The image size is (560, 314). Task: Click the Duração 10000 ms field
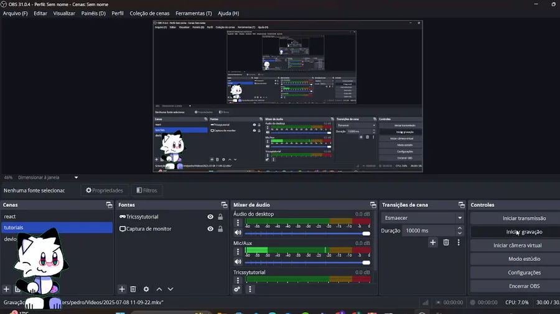click(x=429, y=231)
